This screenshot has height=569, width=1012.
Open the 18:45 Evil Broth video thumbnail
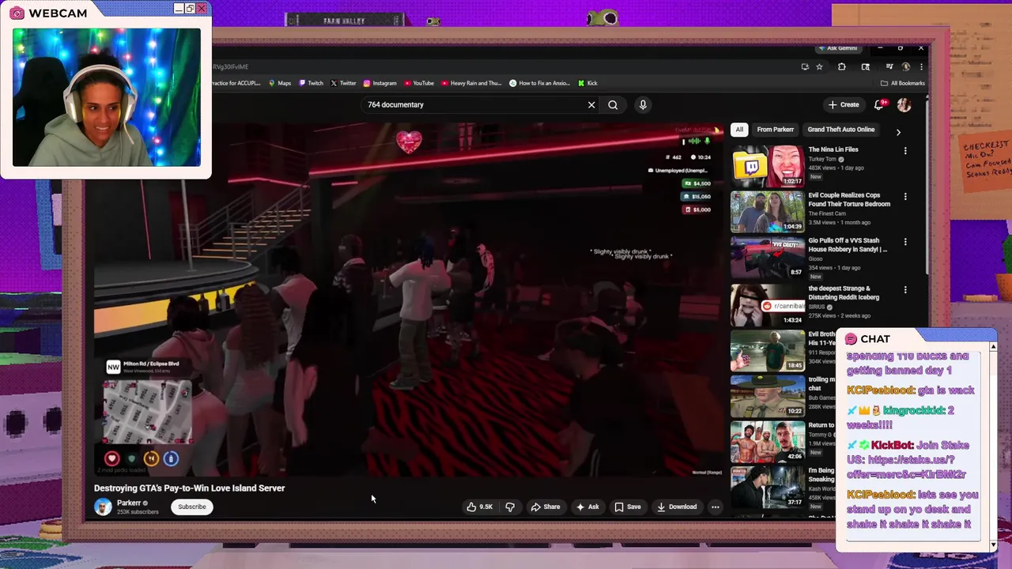click(x=768, y=350)
